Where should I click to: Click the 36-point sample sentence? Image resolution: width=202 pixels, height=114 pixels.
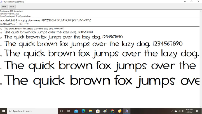point(93,44)
